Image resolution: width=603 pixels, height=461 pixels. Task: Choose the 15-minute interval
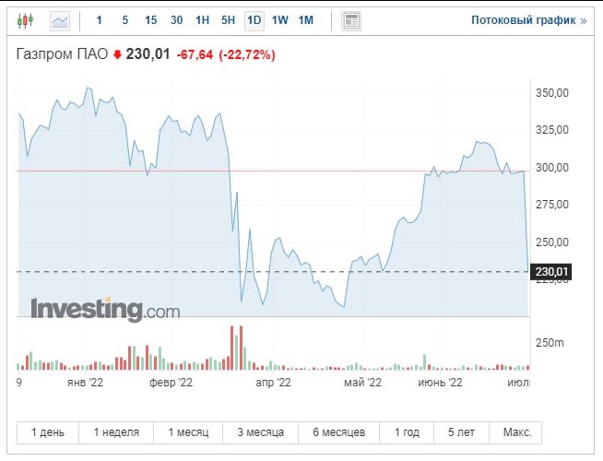tap(150, 19)
